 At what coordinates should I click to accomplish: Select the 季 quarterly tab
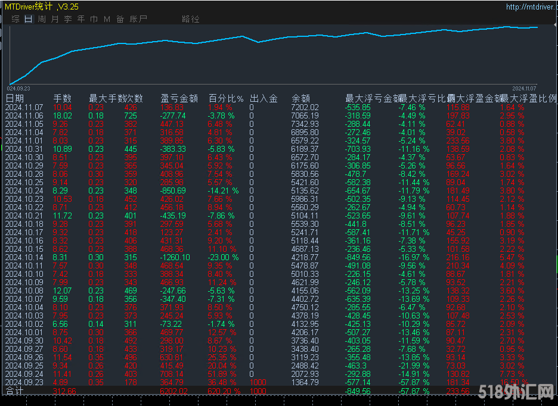click(x=68, y=19)
